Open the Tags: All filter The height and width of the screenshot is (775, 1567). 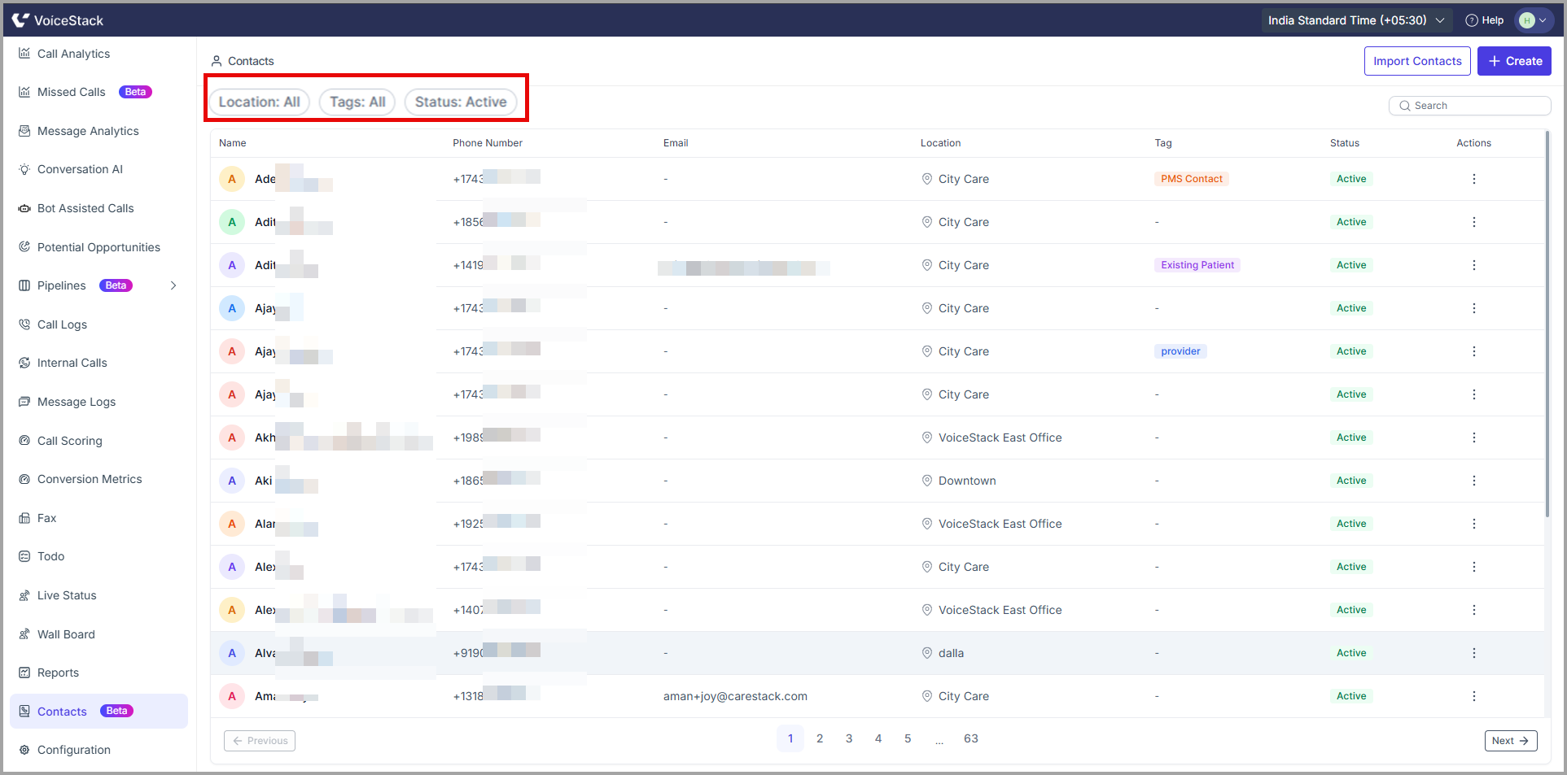tap(357, 102)
